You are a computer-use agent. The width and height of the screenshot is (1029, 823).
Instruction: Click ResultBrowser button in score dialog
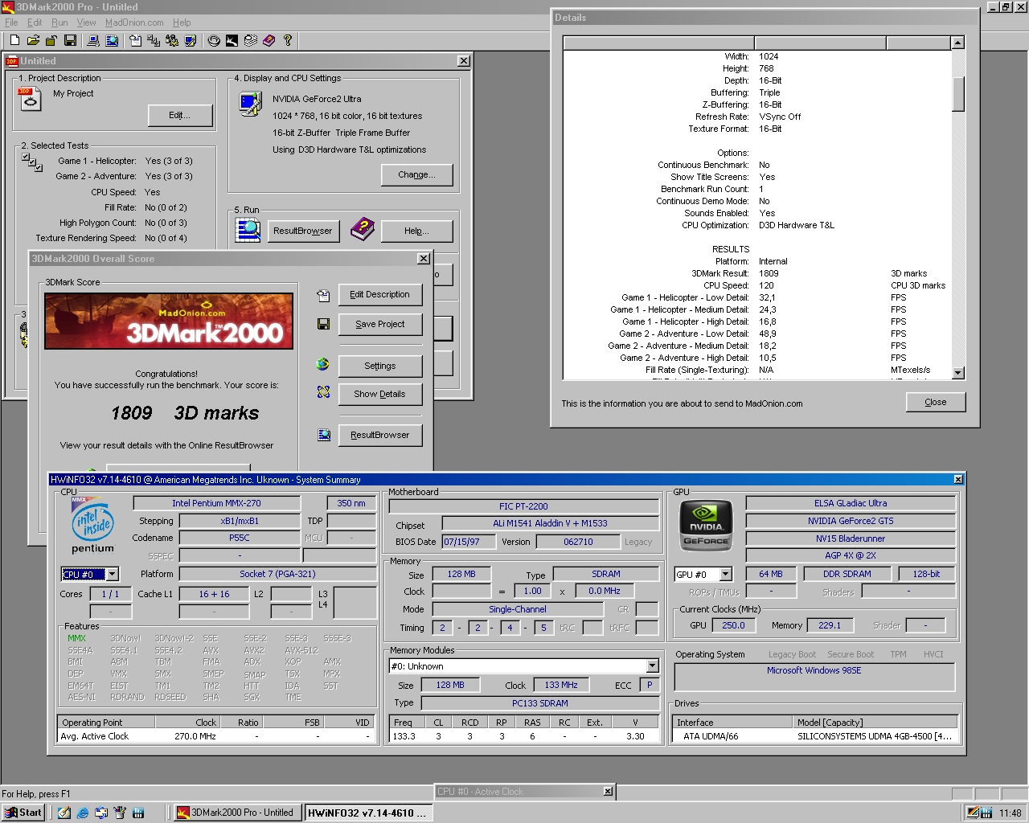click(379, 435)
